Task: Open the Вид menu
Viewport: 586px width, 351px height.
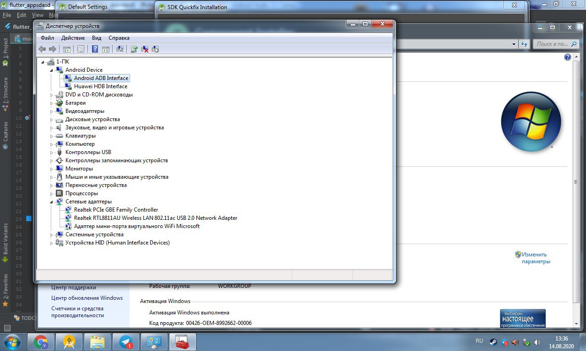Action: coord(97,38)
